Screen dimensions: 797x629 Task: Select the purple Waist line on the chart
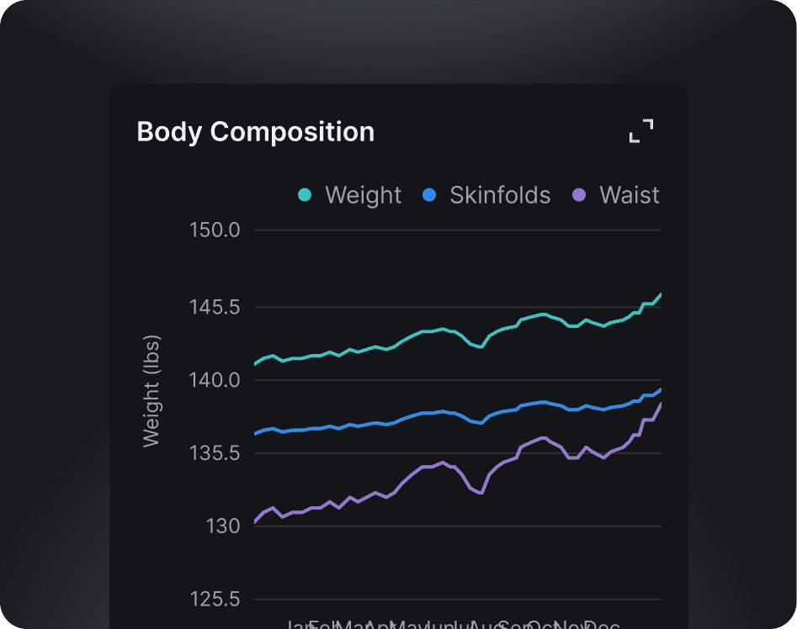tap(421, 468)
